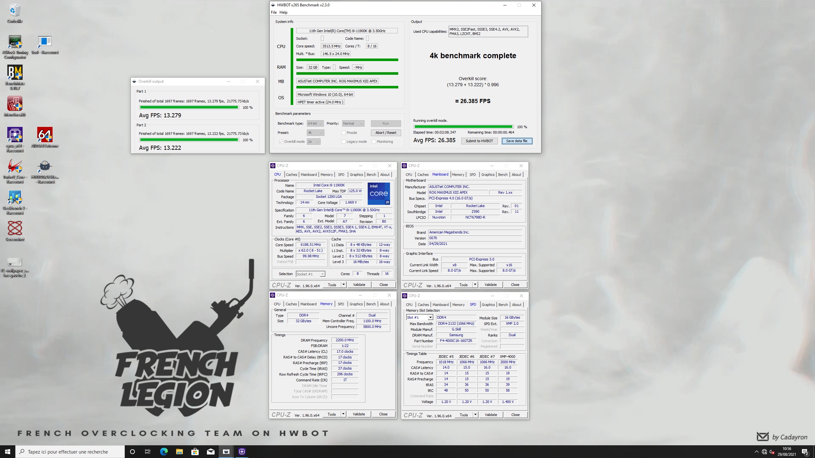Open Help menu in HWBOT x265
815x458 pixels.
pyautogui.click(x=283, y=12)
